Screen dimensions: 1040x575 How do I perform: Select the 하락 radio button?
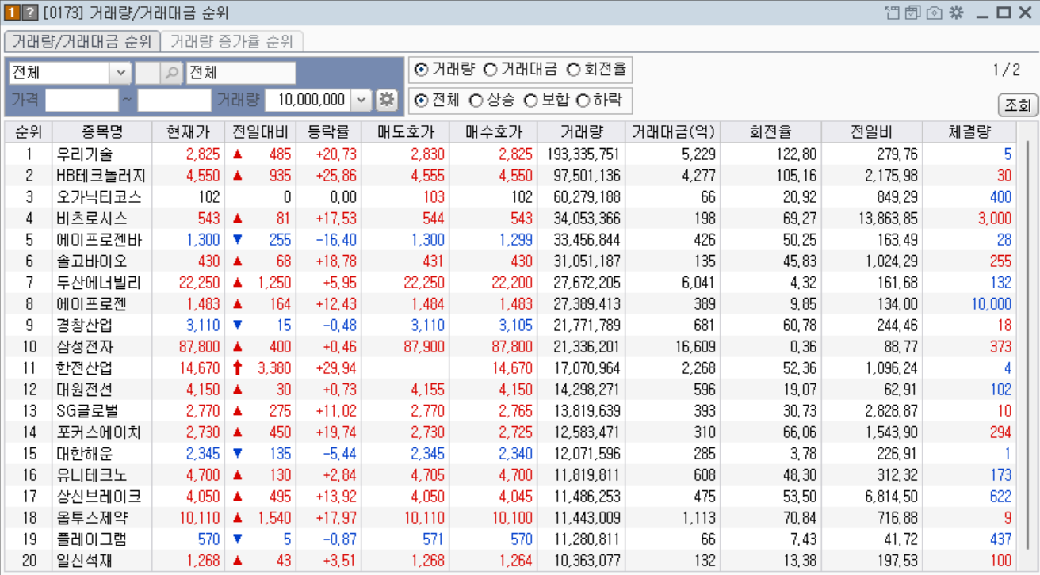(x=583, y=101)
